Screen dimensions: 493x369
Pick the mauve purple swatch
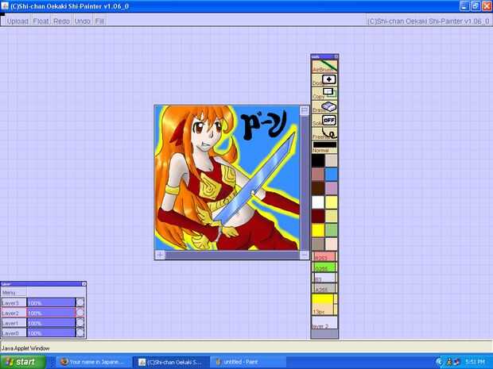[x=331, y=188]
